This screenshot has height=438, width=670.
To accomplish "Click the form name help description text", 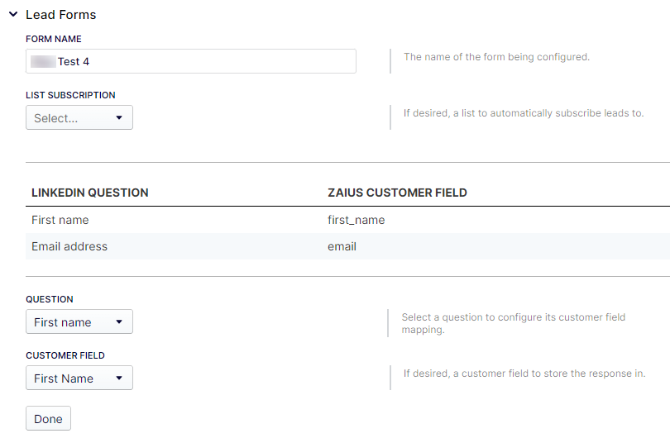I will [x=496, y=57].
